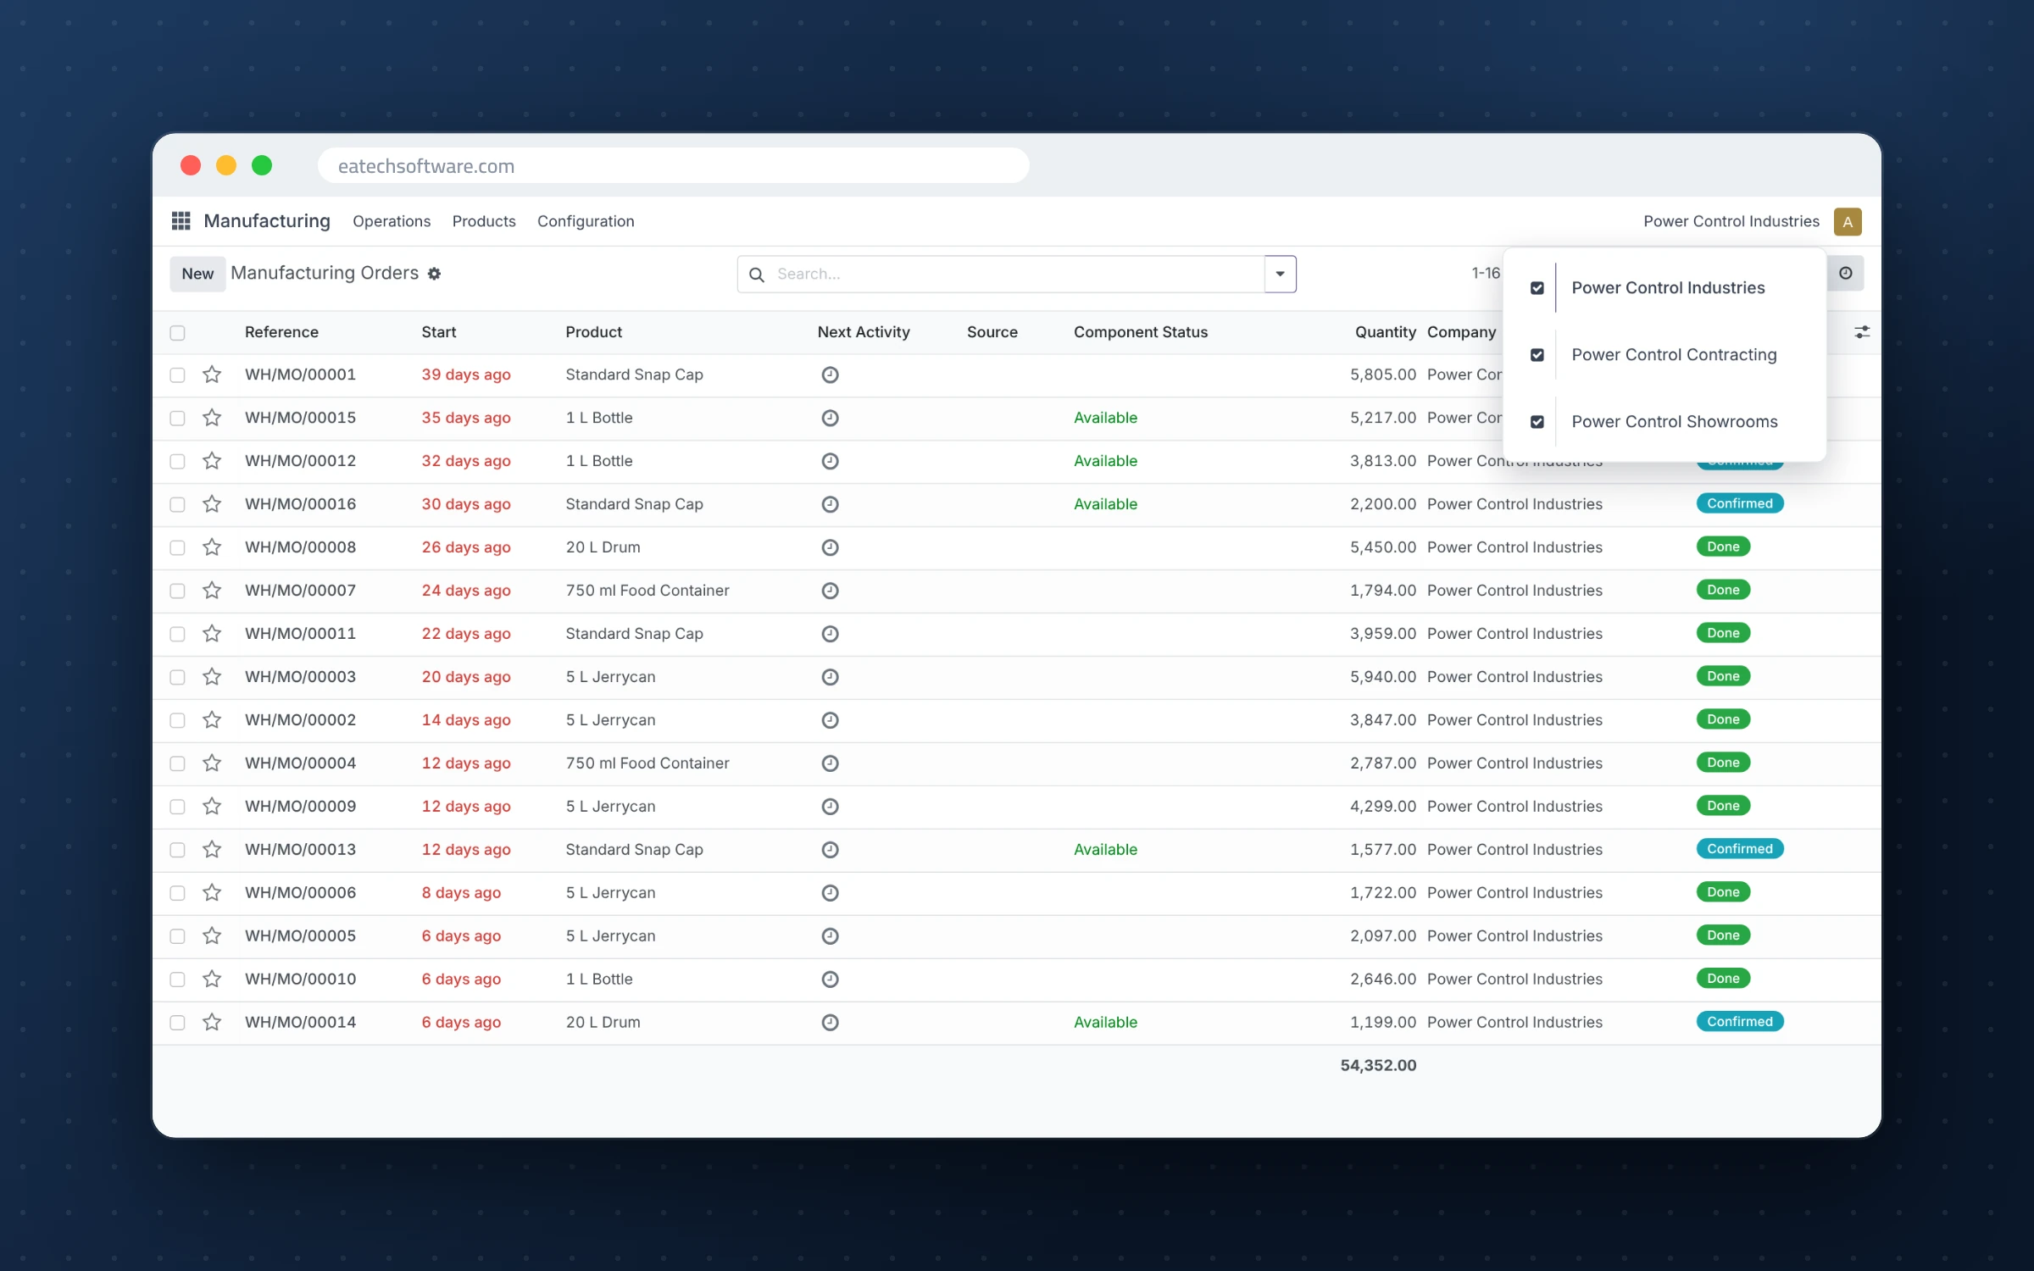This screenshot has width=2034, height=1271.
Task: Star the WH/MO/00015 order
Action: click(212, 418)
